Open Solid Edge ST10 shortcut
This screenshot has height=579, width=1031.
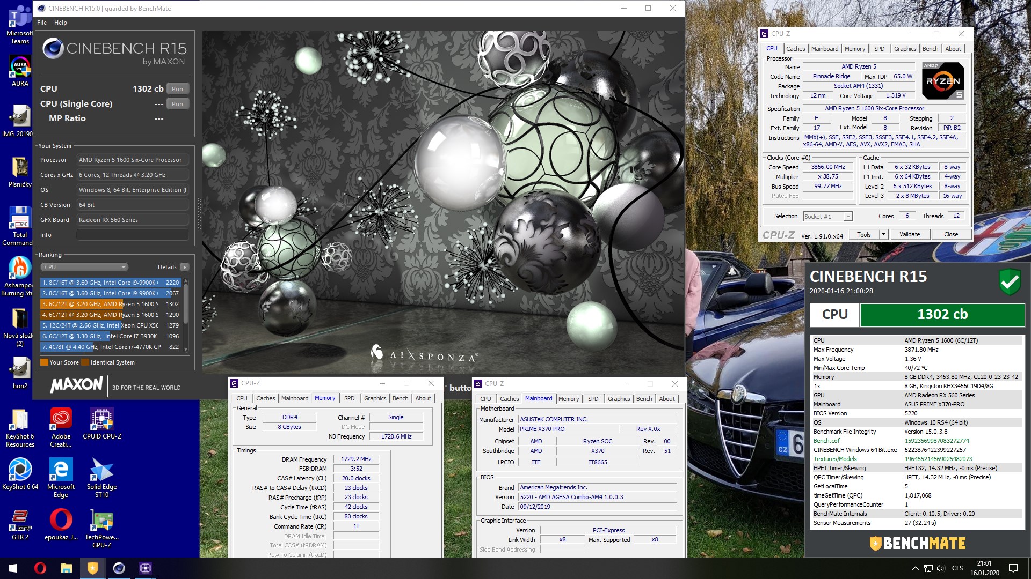point(102,478)
